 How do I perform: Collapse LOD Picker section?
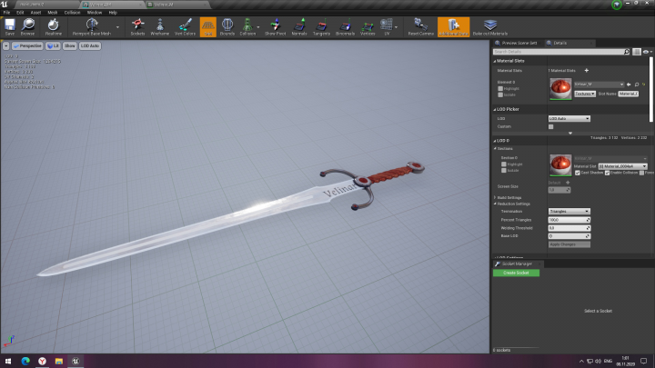495,109
